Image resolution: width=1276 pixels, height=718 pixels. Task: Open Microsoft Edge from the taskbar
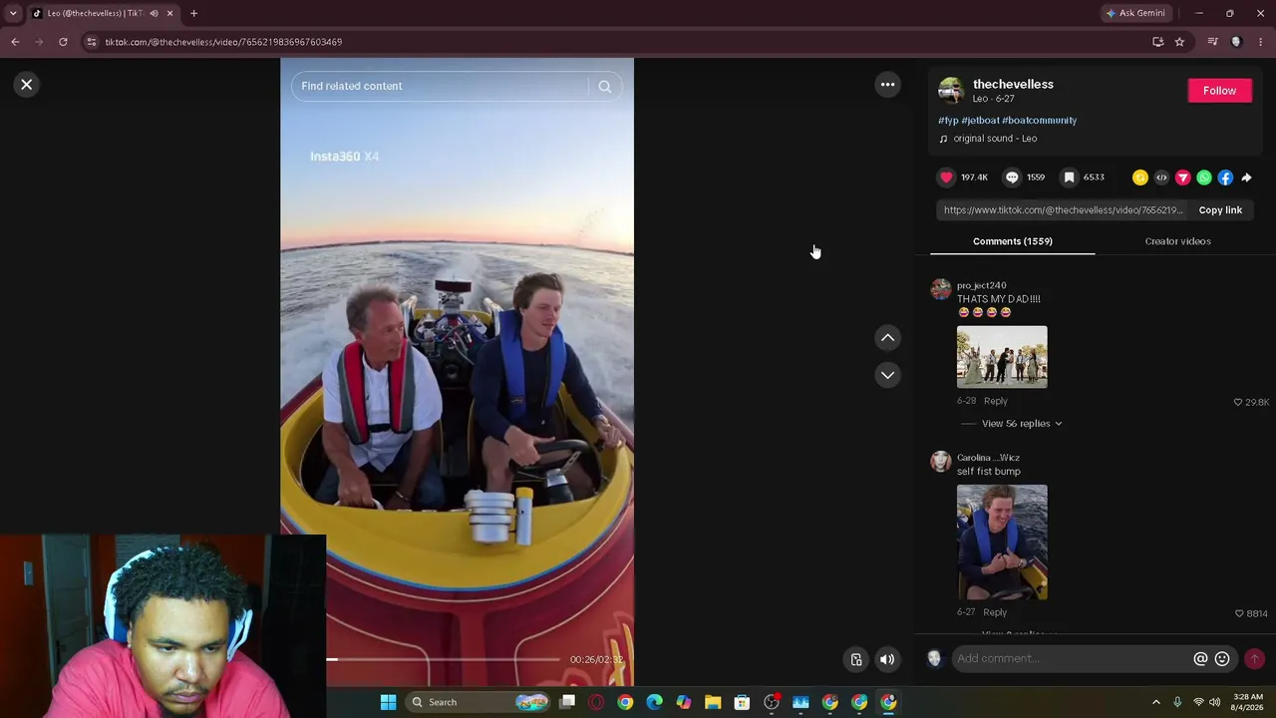[x=654, y=702]
